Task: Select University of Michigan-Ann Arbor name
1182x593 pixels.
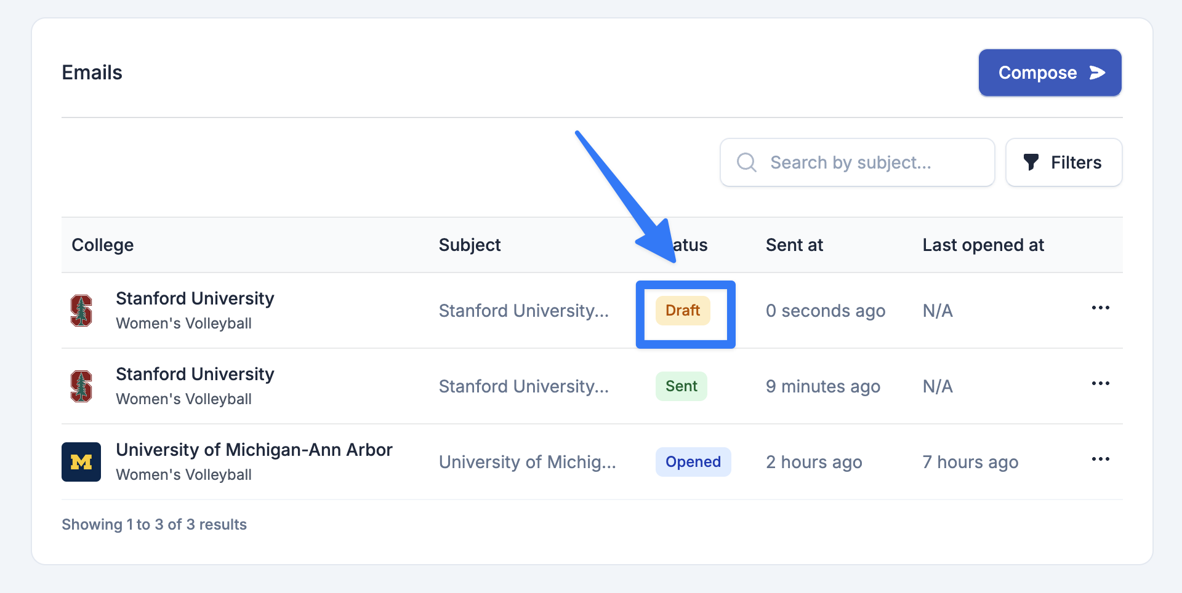Action: (x=254, y=450)
